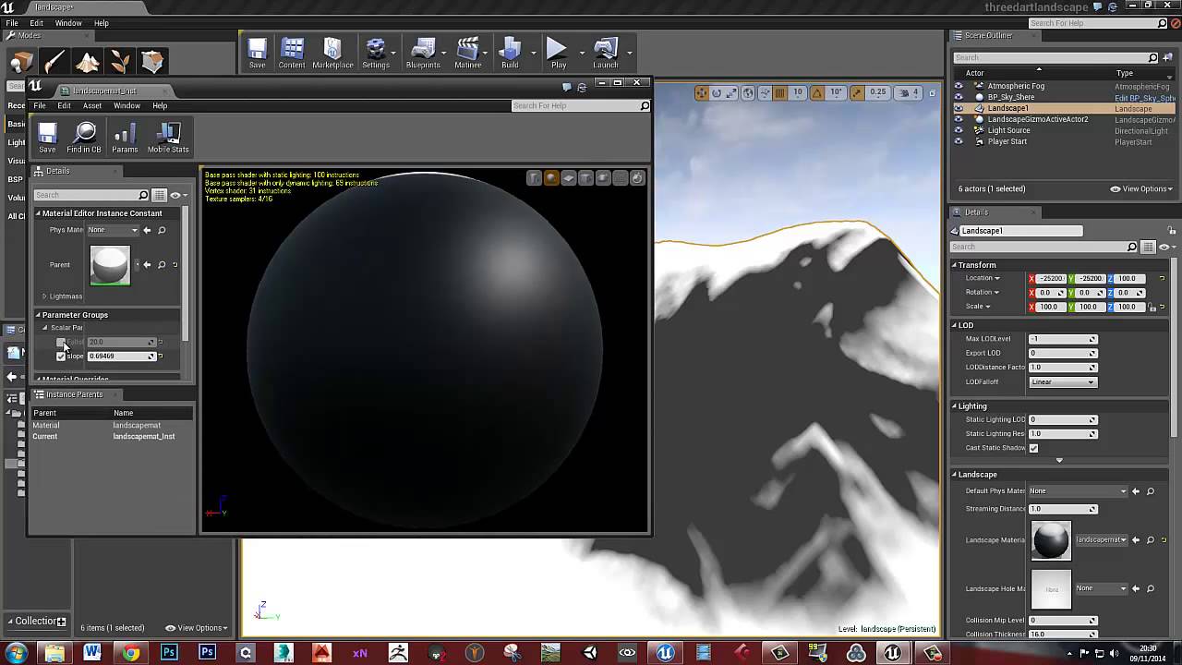Hide Atmospheric Fog actor via eye icon
Screen dimensions: 1182x665
(958, 86)
